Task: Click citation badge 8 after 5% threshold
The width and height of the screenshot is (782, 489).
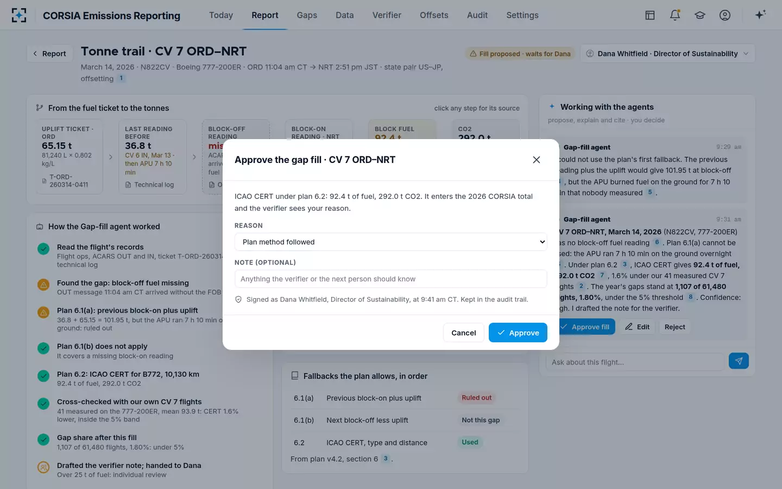Action: 690,297
